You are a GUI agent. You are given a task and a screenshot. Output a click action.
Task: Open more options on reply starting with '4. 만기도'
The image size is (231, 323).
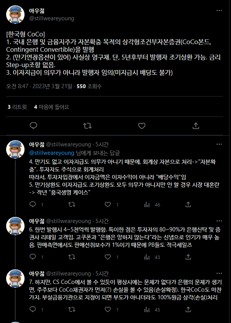click(219, 144)
